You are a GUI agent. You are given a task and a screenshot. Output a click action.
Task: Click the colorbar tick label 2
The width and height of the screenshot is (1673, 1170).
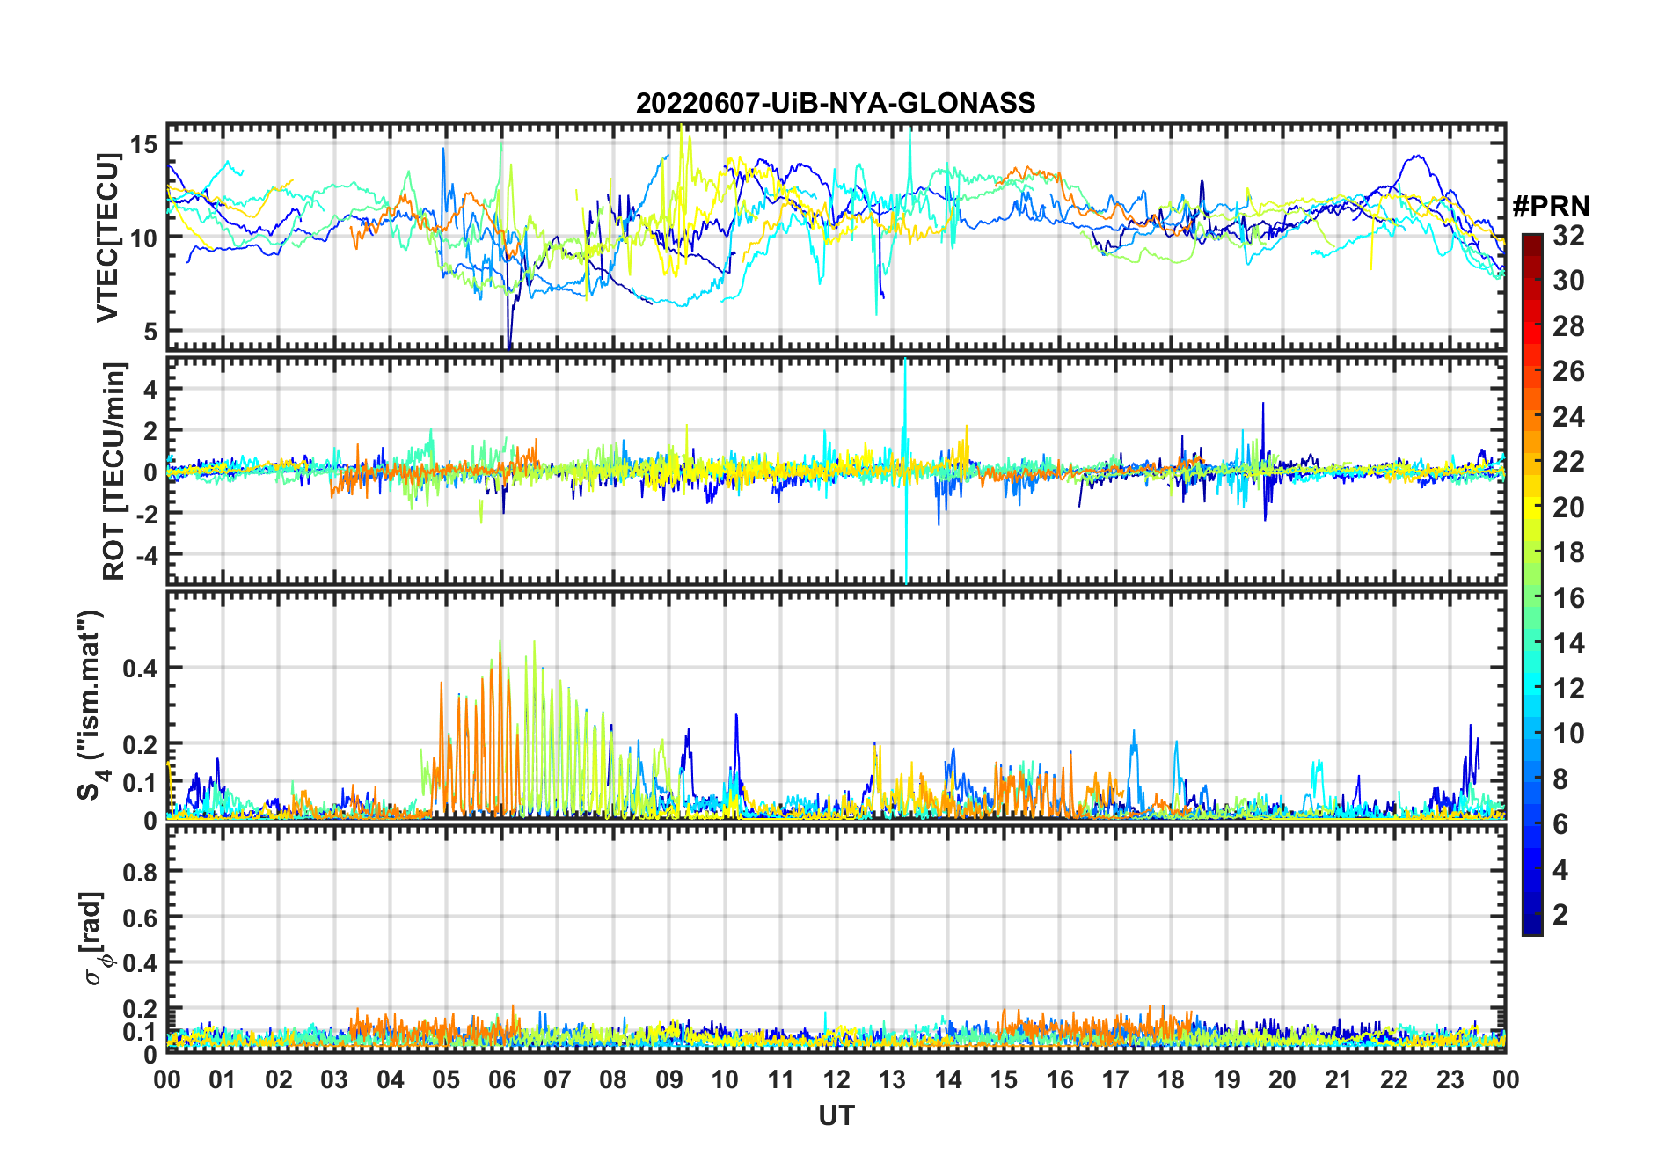(1560, 915)
